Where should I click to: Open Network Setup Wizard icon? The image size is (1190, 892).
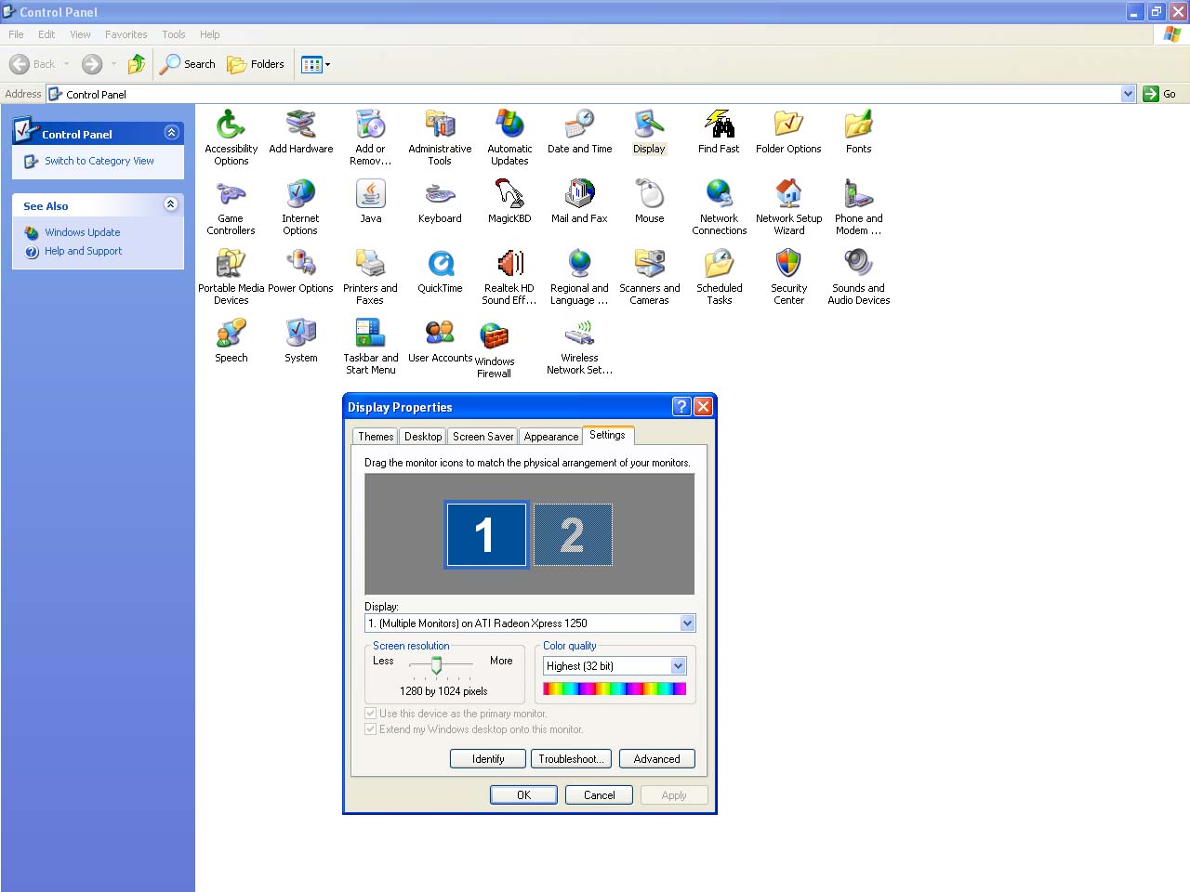click(788, 194)
